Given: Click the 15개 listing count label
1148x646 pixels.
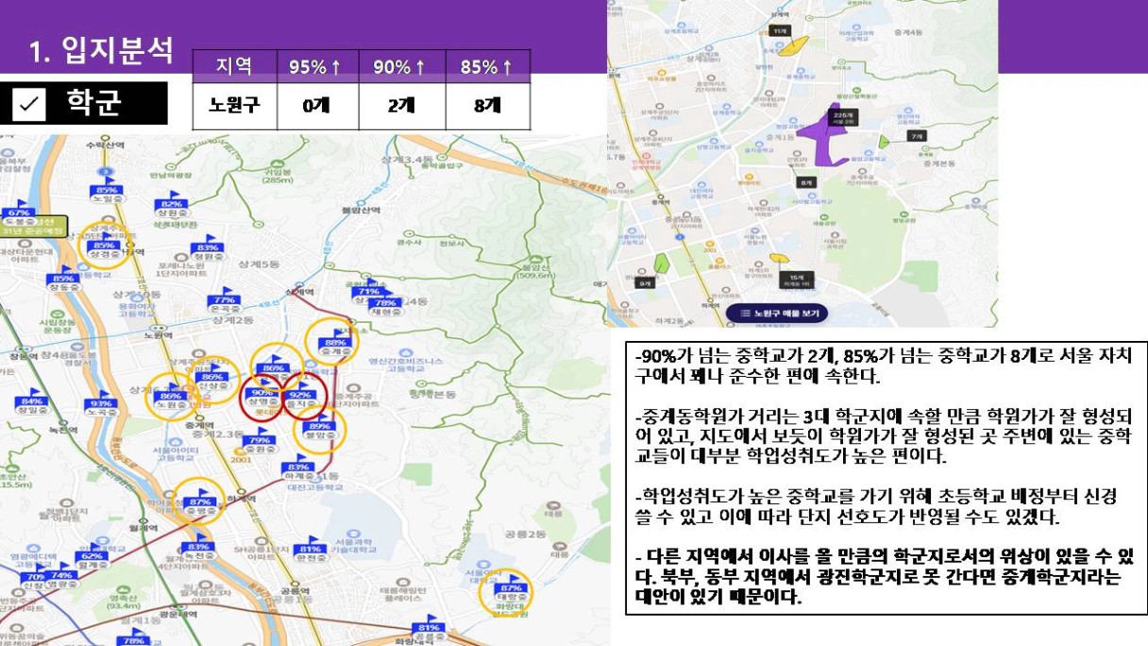Looking at the screenshot, I should click(796, 280).
